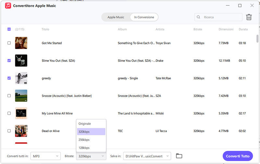260x164 pixels.
Task: Click the greedy song title
Action: [46, 78]
